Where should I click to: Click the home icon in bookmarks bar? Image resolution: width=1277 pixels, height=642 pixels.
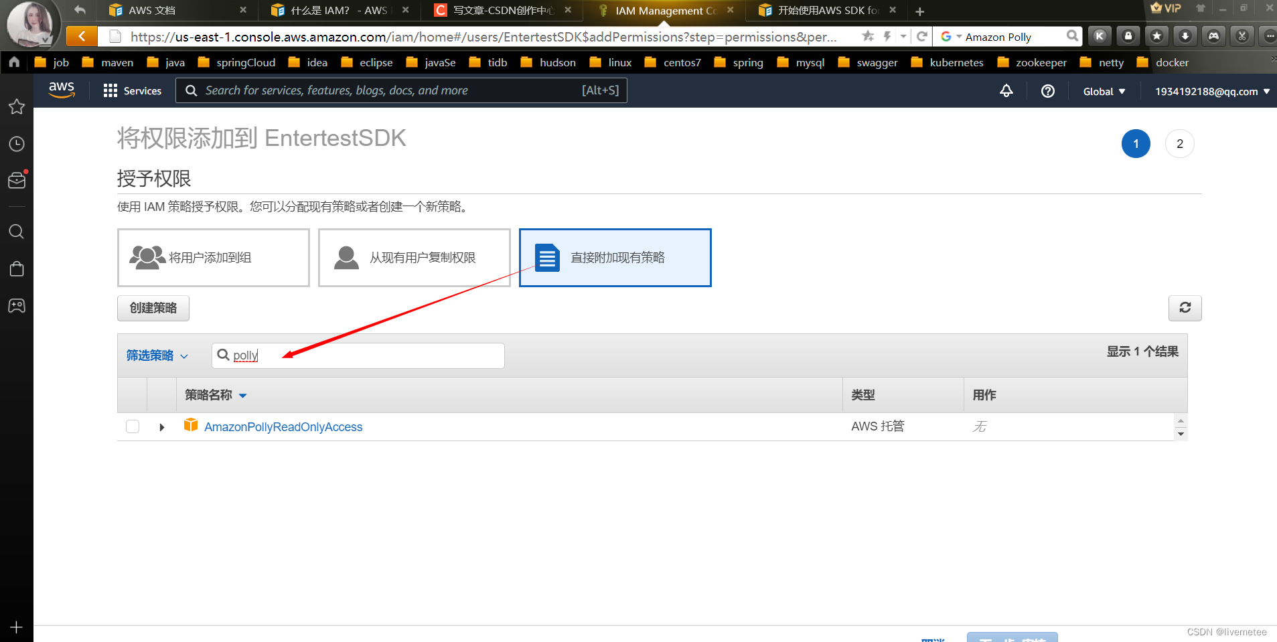14,62
